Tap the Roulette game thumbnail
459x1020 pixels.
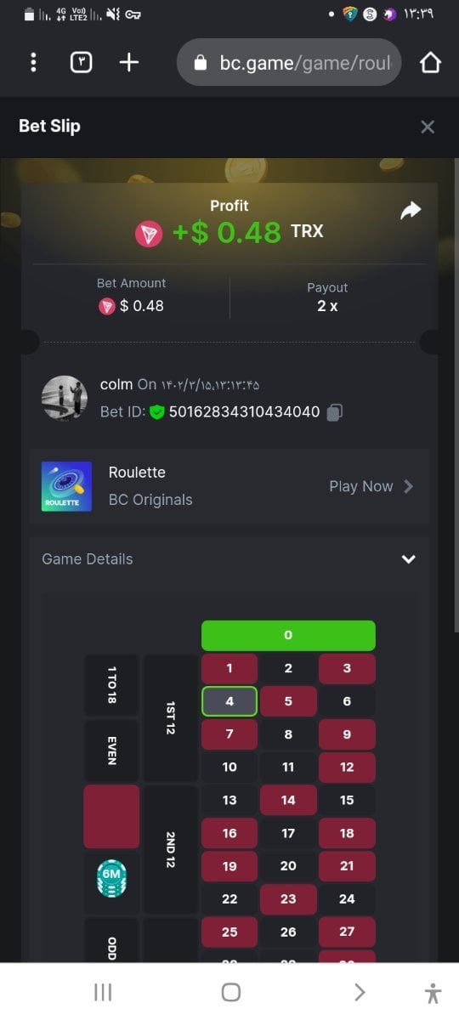(x=66, y=486)
